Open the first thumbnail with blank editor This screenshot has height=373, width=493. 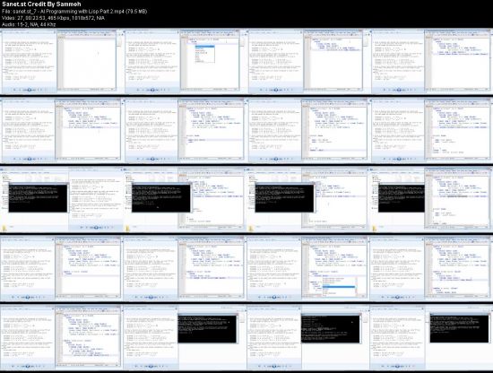coord(61,61)
